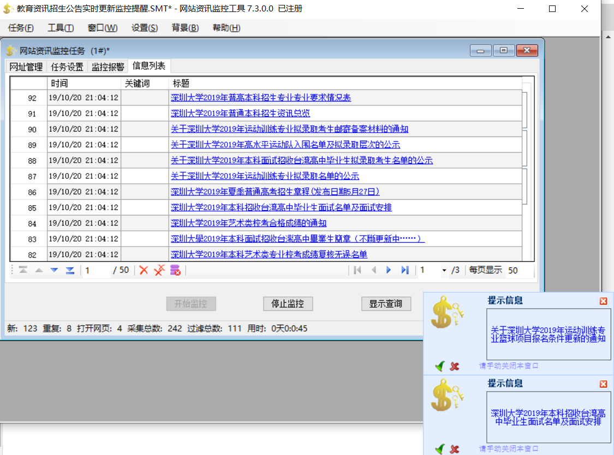
Task: Open row 90 link about 邮寄备案材料的通知
Action: 289,129
